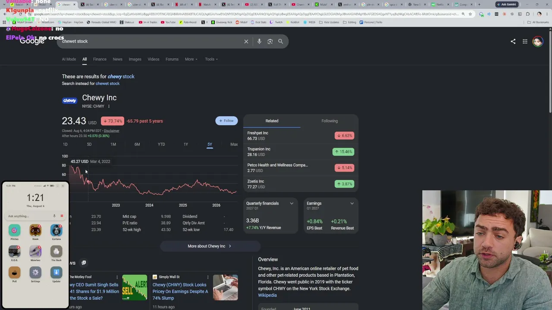Open Freshpet Inc related stock
This screenshot has height=310, width=552.
pyautogui.click(x=301, y=136)
